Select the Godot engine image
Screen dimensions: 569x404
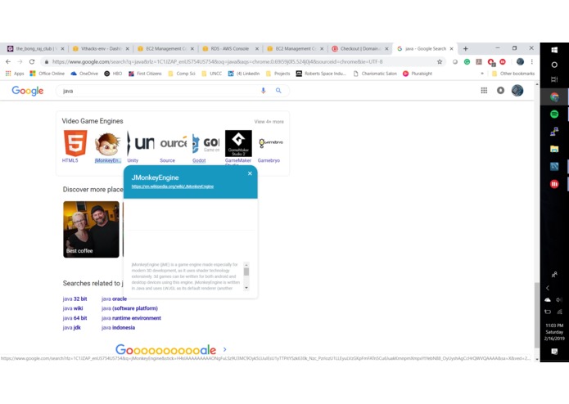(205, 143)
